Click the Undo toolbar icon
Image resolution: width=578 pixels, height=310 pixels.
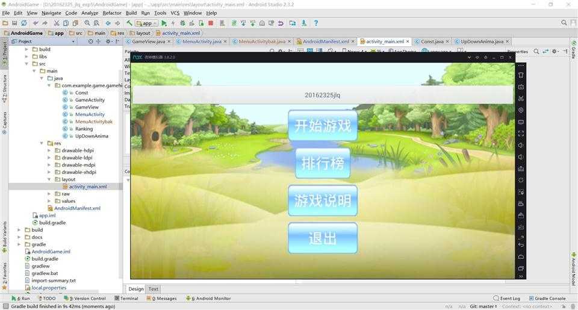pos(36,23)
